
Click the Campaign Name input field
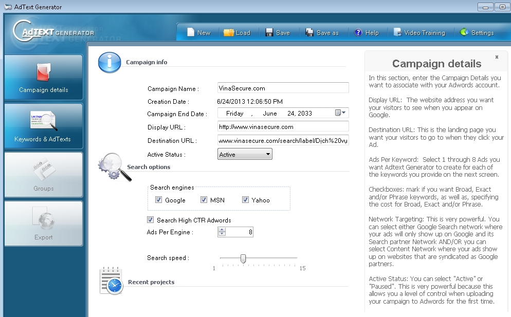[283, 88]
